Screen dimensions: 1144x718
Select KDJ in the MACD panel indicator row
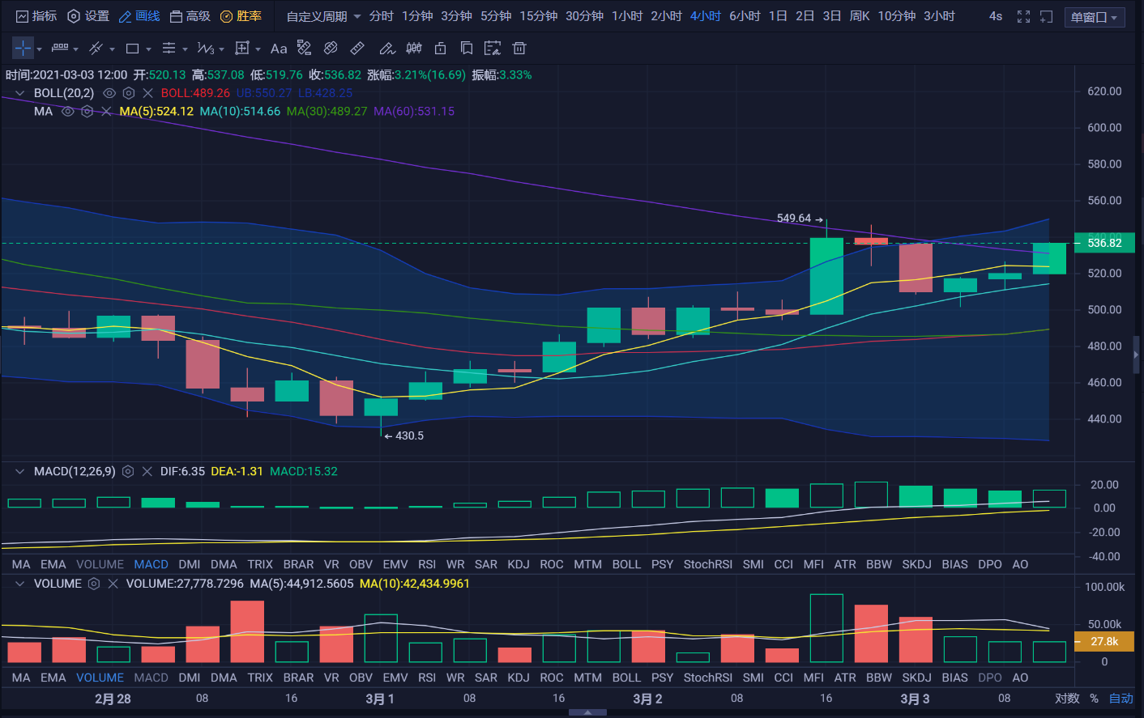pyautogui.click(x=519, y=564)
